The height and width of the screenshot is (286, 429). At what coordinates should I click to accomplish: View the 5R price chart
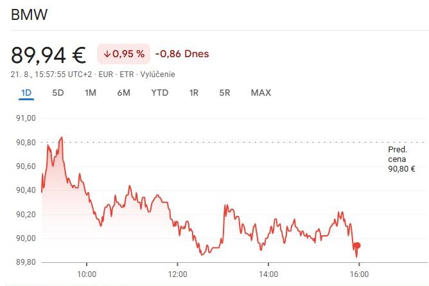pos(224,93)
